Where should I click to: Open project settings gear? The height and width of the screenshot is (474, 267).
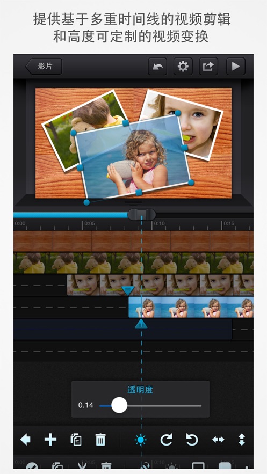183,66
